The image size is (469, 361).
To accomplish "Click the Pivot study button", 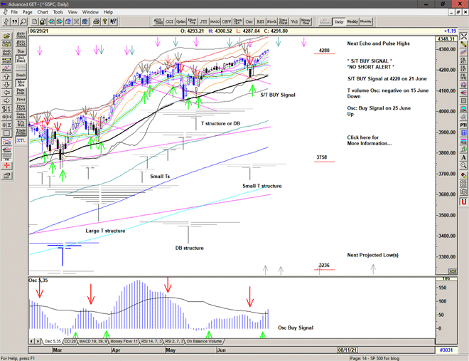I will pyautogui.click(x=21, y=99).
